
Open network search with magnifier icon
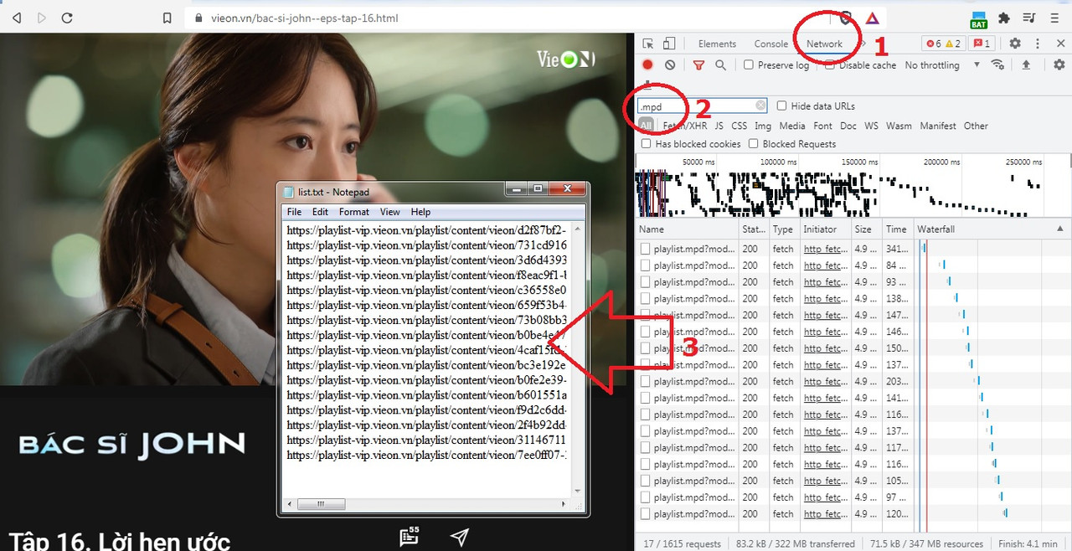[x=720, y=64]
